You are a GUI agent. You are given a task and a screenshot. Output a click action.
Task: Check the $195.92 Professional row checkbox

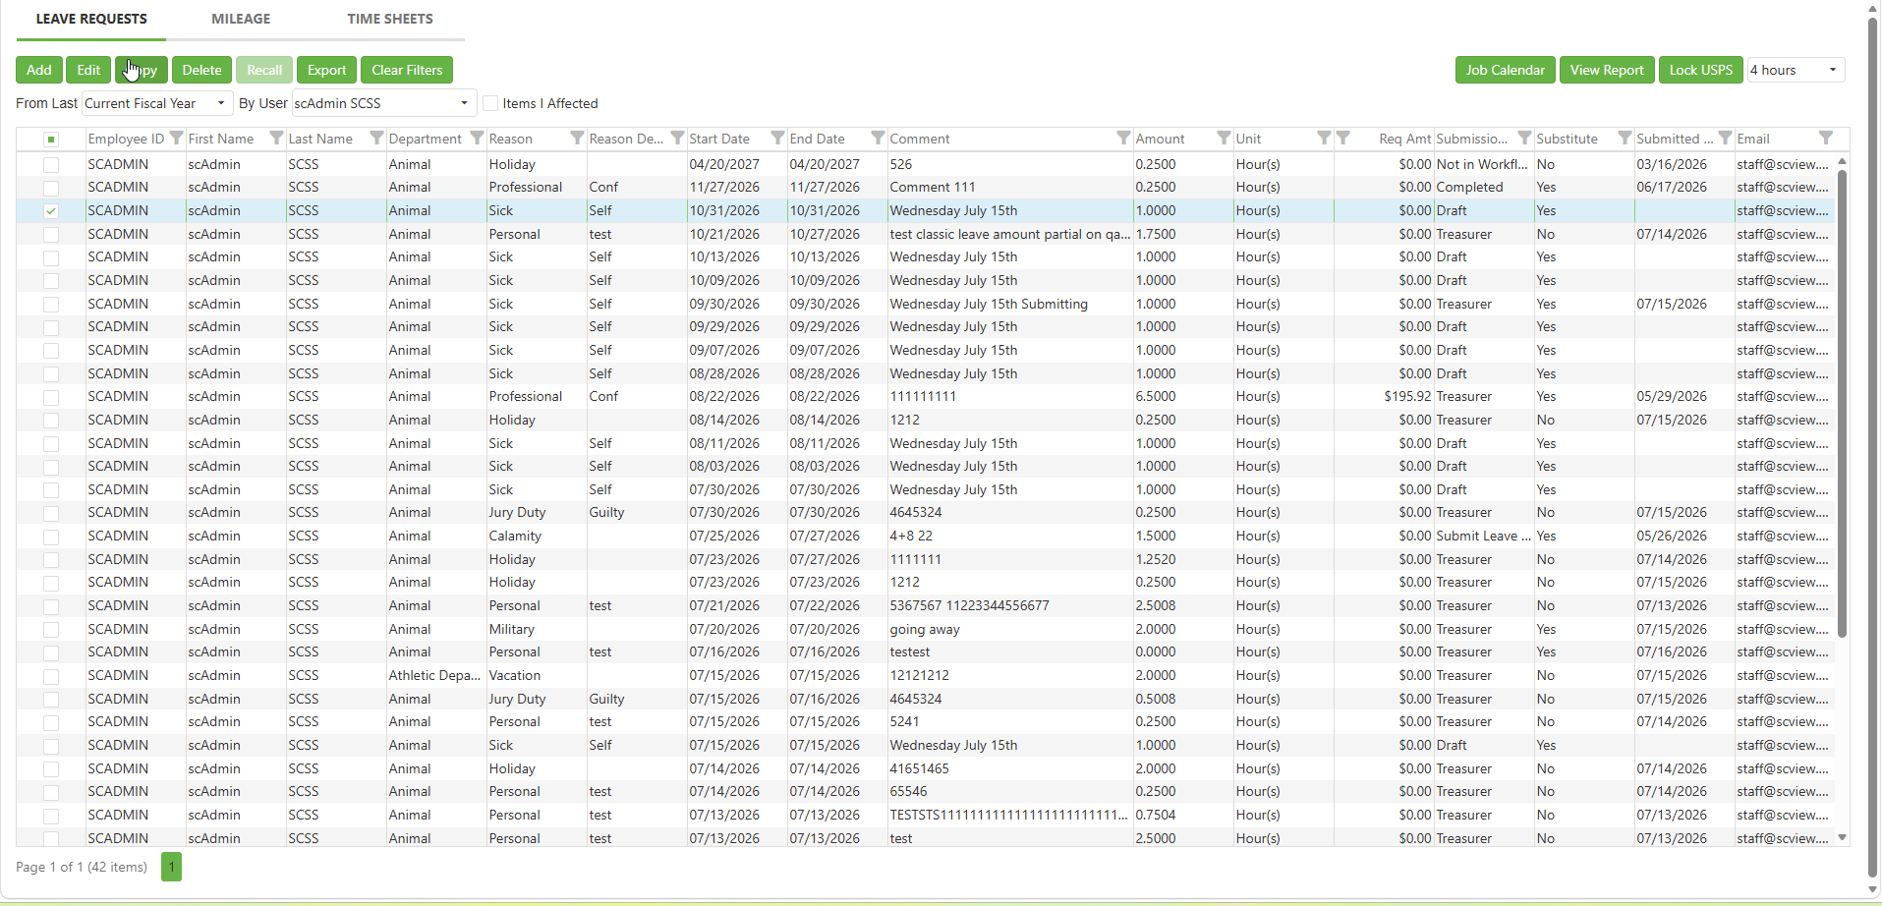click(51, 397)
